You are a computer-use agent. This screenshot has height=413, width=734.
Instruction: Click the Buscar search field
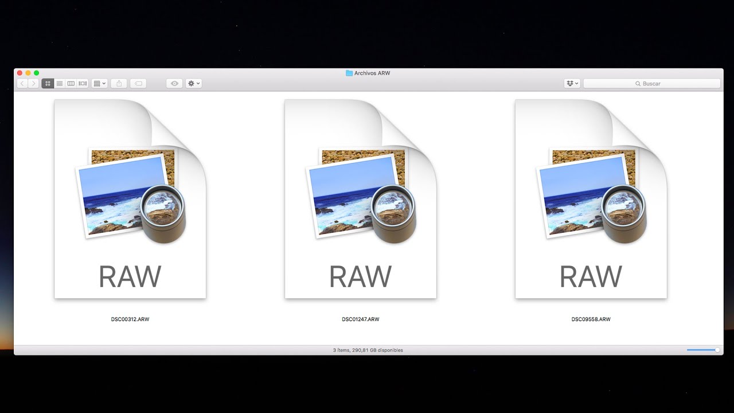651,83
